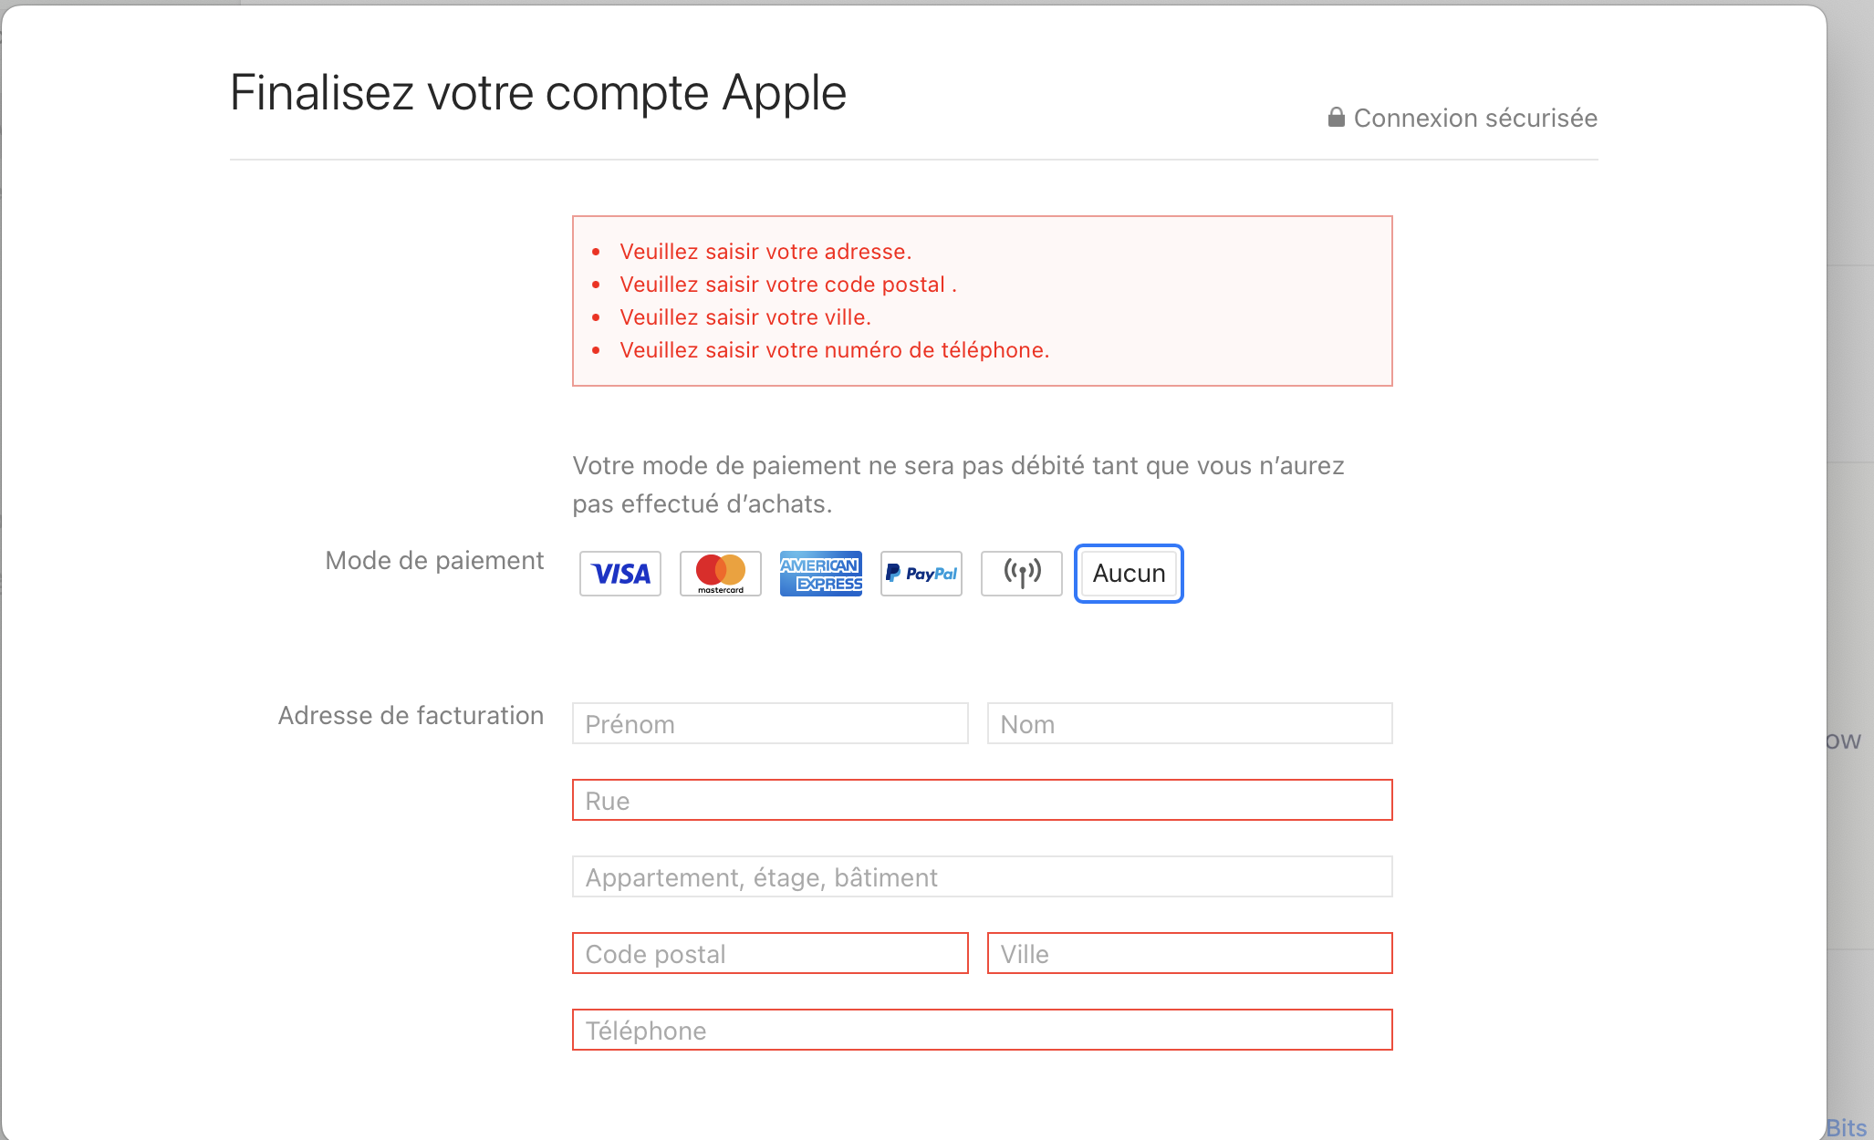Click the Adresse de facturation label
The height and width of the screenshot is (1140, 1874).
[x=411, y=716]
